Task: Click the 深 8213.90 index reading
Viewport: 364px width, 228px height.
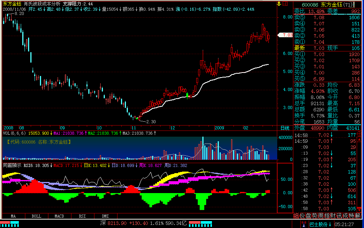Action: (x=114, y=223)
